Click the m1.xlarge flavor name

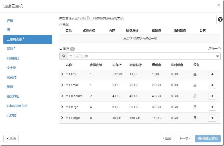pyautogui.click(x=73, y=118)
